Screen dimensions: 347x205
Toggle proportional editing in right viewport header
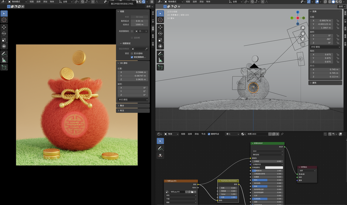(x=262, y=2)
